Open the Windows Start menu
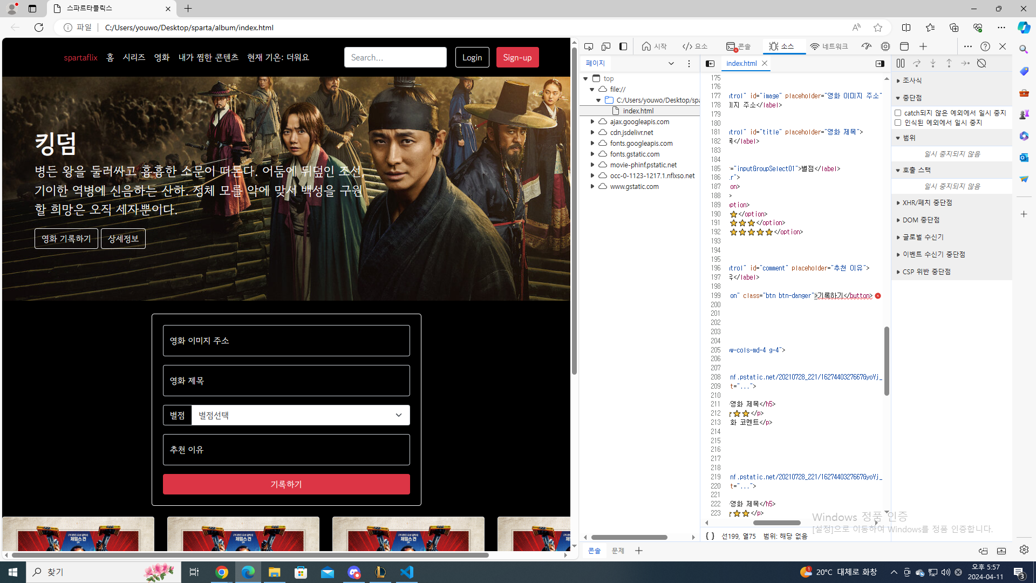 pyautogui.click(x=13, y=572)
